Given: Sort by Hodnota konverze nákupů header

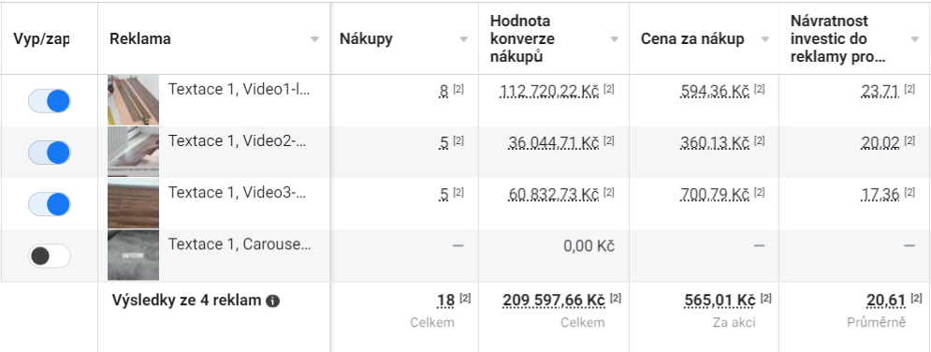Looking at the screenshot, I should [522, 39].
